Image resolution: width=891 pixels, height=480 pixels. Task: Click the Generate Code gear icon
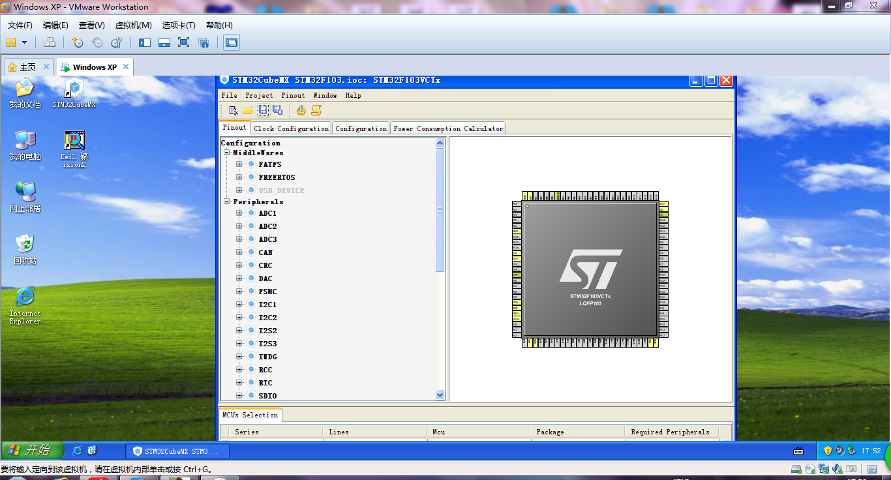301,110
